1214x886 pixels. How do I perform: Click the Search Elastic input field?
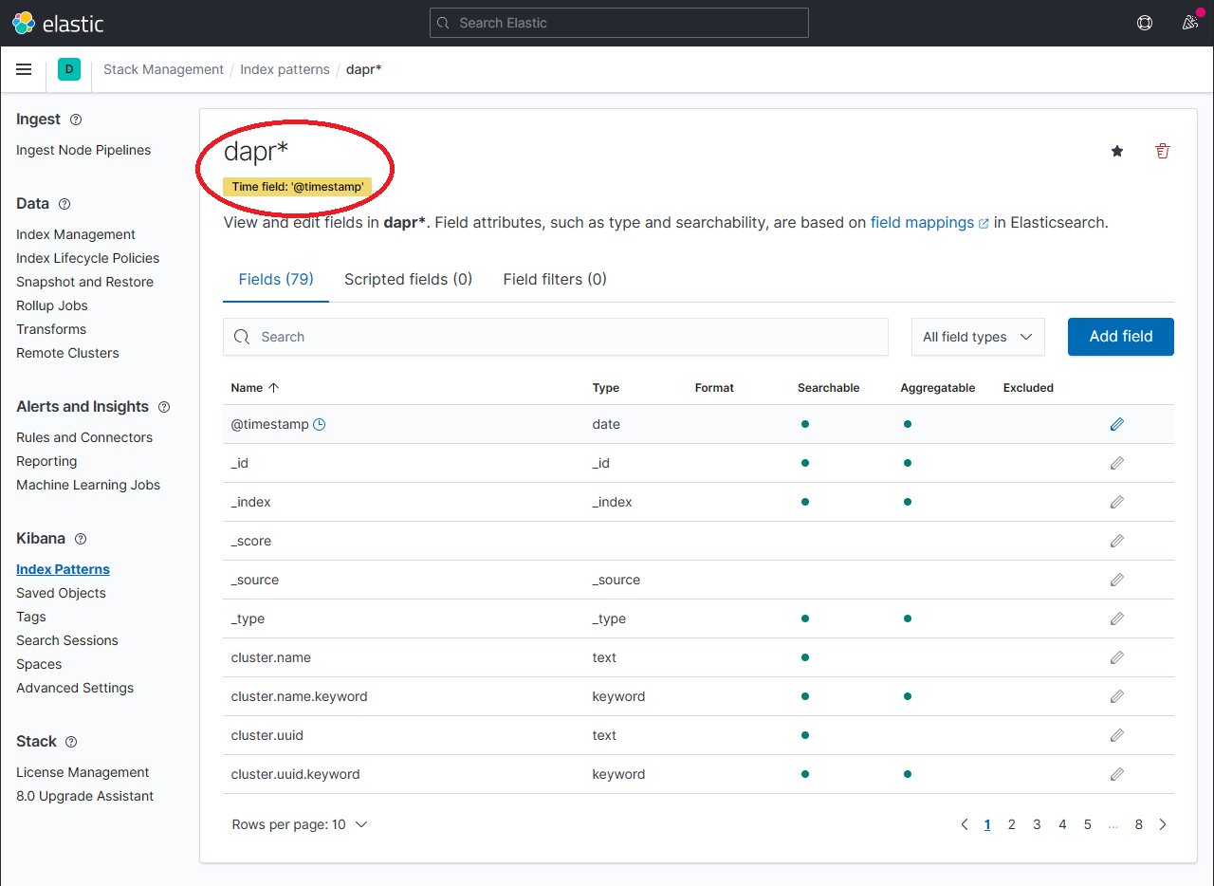pyautogui.click(x=618, y=23)
